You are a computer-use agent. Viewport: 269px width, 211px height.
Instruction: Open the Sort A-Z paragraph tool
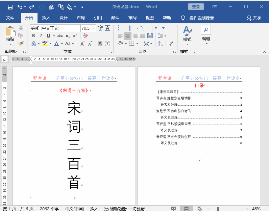coord(161,44)
